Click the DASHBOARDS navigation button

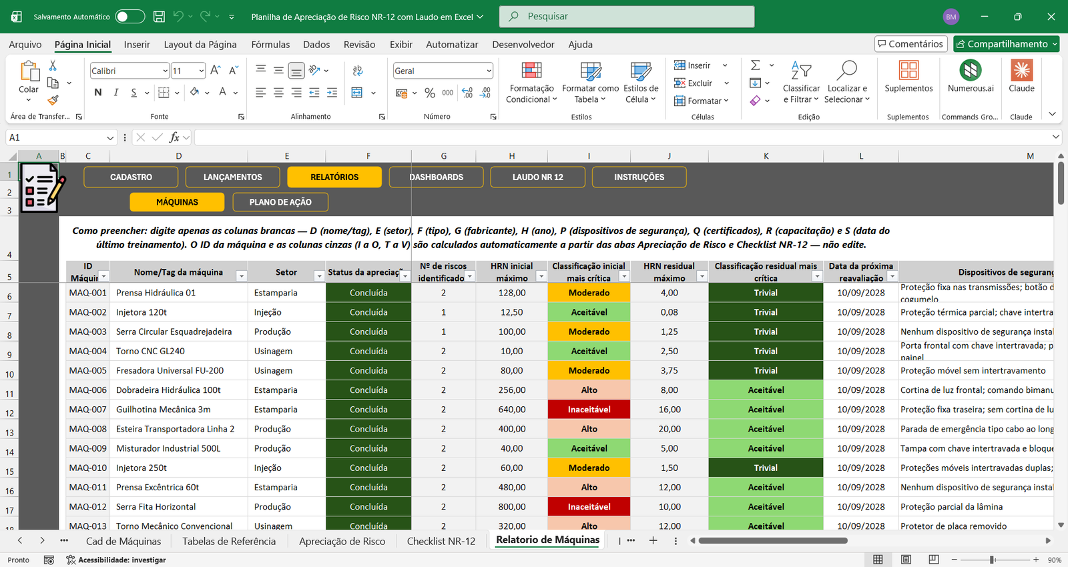point(436,177)
